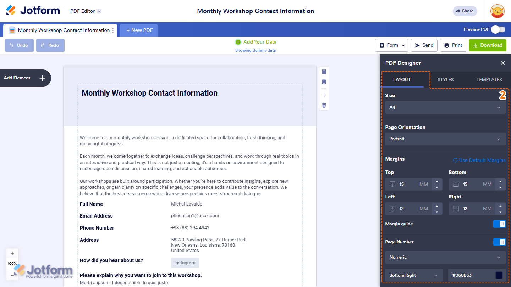
Task: Click the page footer icon beside the canvas
Action: coord(324,82)
